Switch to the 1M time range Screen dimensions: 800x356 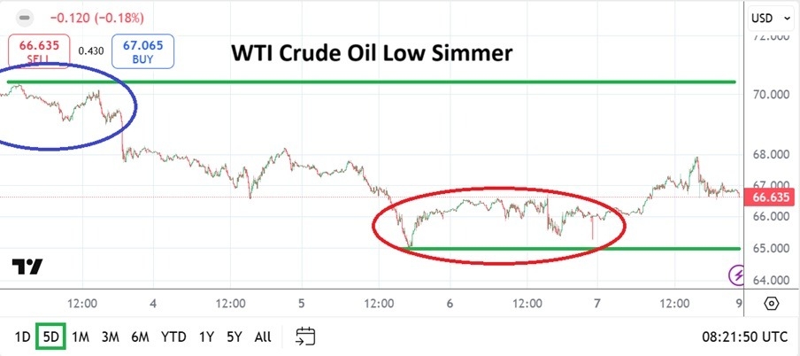(81, 337)
